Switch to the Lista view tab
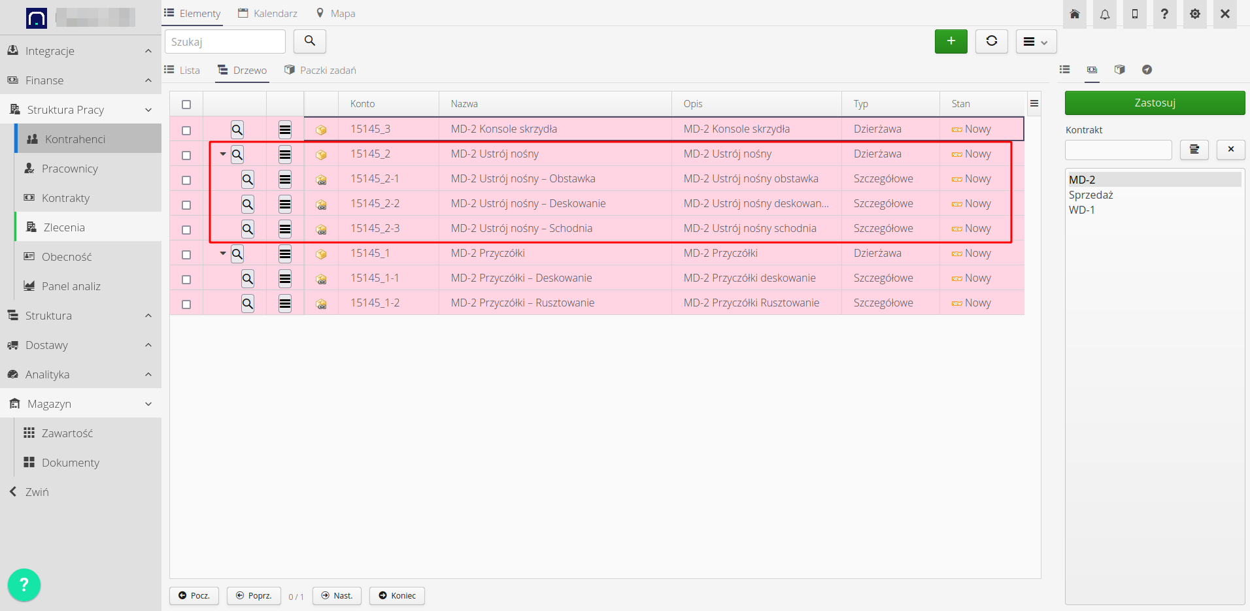 [182, 70]
